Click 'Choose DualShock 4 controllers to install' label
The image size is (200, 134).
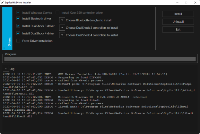[x=92, y=35]
